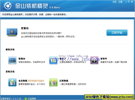Open the 备份数据 label link
Screen dimensions: 135x100
click(x=23, y=81)
